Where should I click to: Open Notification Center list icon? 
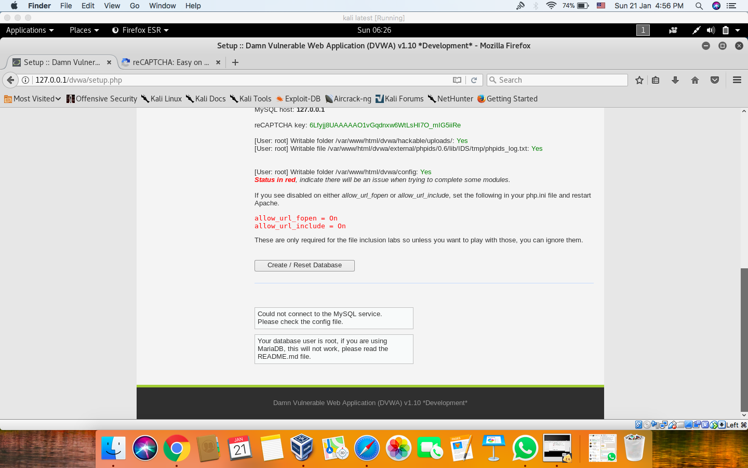click(x=731, y=6)
